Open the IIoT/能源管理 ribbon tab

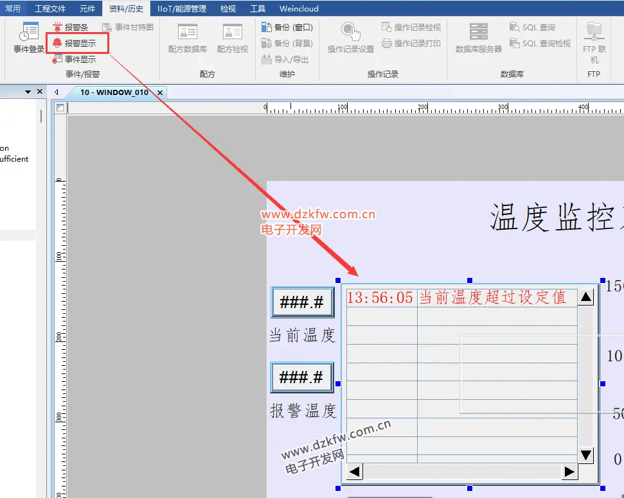click(182, 8)
